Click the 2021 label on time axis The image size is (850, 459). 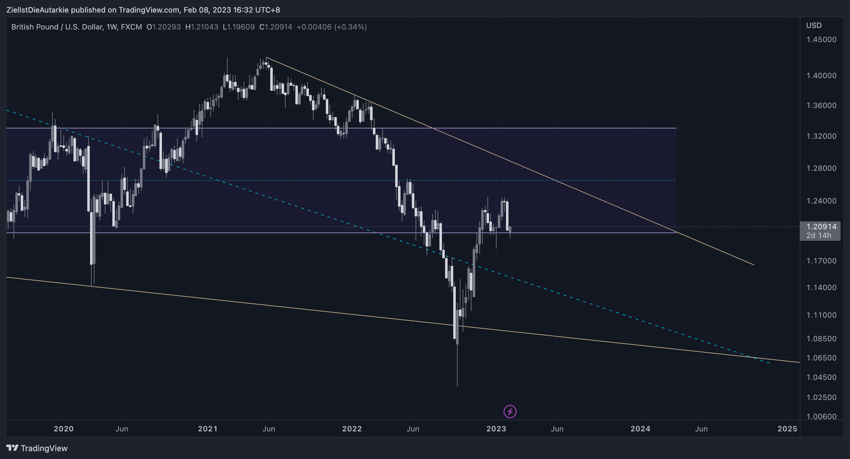pos(207,429)
